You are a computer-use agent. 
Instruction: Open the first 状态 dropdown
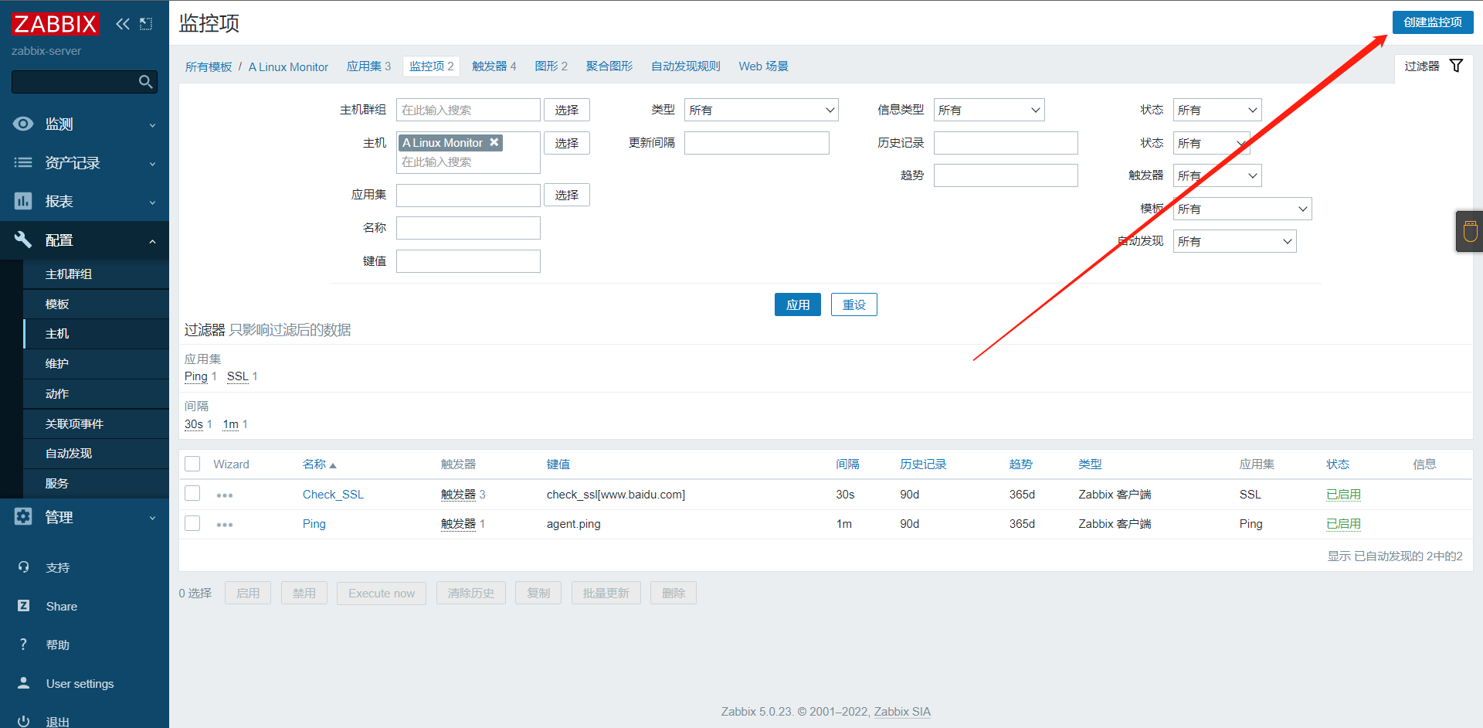coord(1217,110)
